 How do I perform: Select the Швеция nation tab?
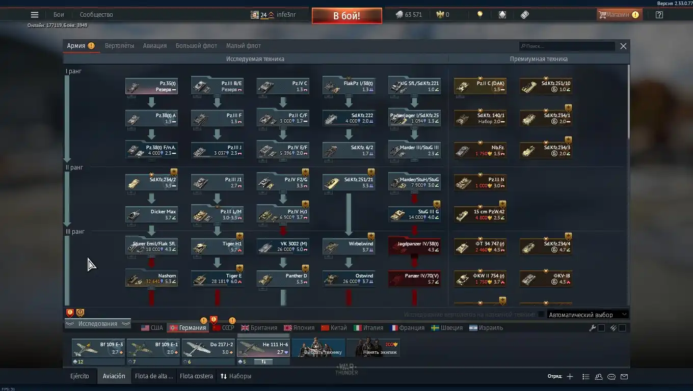click(x=447, y=328)
